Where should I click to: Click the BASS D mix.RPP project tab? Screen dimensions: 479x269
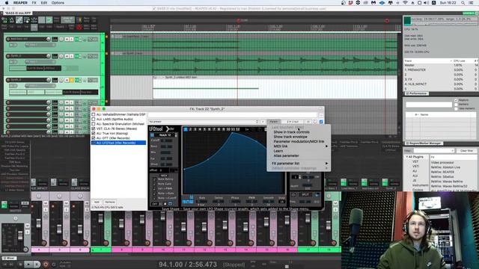coord(17,13)
